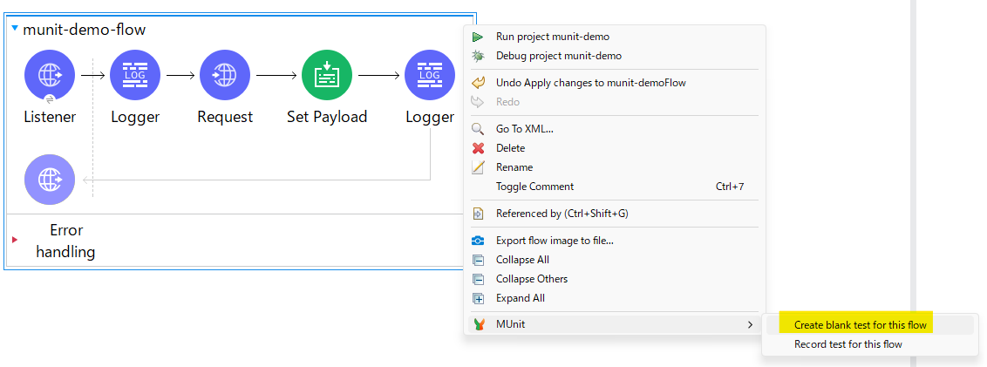This screenshot has height=367, width=987.
Task: Click the Undo arrow icon
Action: coord(479,83)
